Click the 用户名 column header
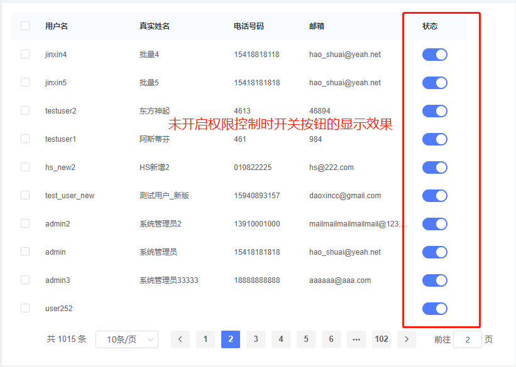Viewport: 516px width, 367px height. click(57, 26)
